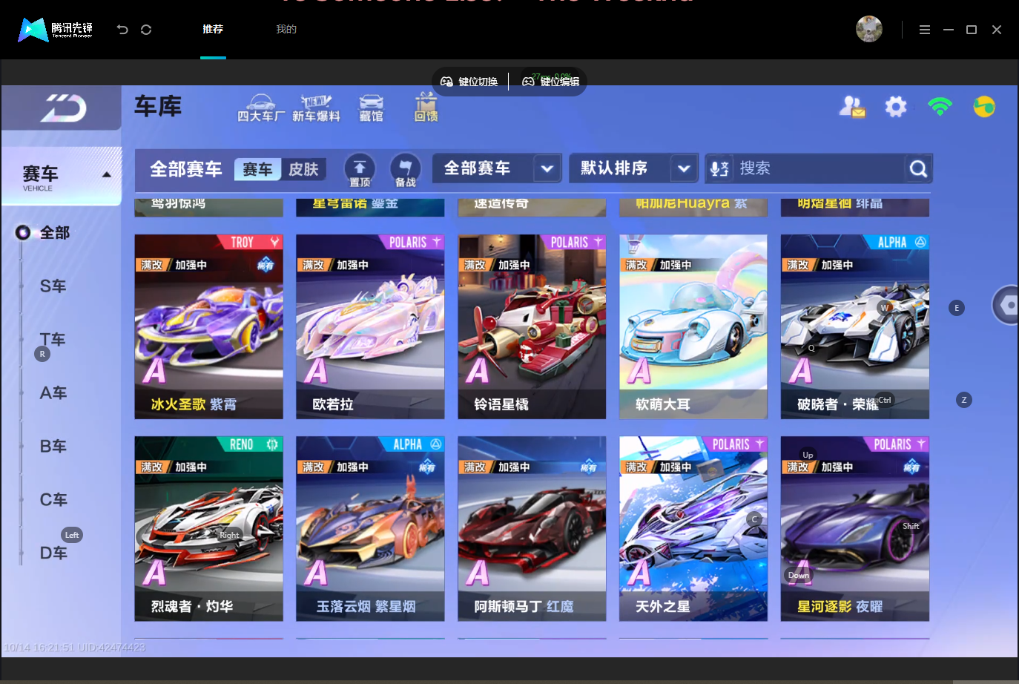Screen dimensions: 1019x684
Task: Click the 搜索 search input field
Action: click(x=819, y=169)
